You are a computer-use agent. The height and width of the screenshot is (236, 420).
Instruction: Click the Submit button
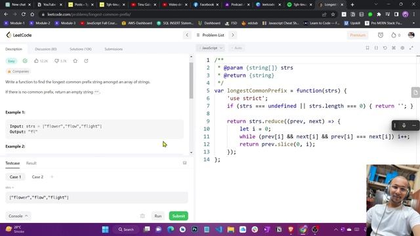pos(178,216)
